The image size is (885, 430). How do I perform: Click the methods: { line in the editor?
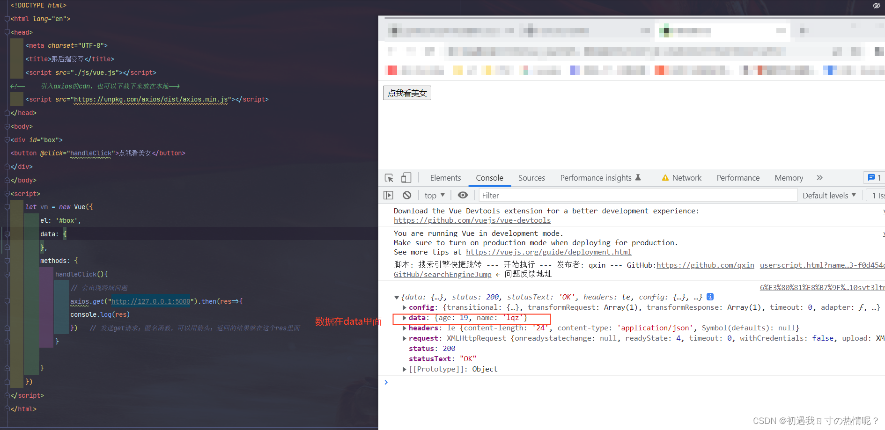[59, 261]
